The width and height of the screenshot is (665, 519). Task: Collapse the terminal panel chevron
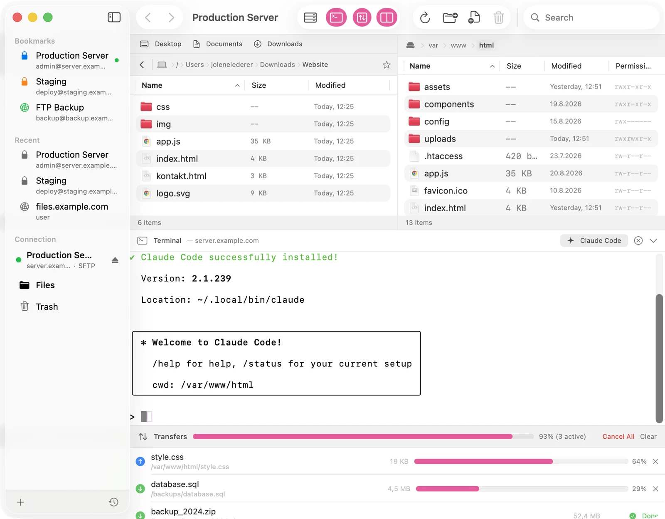click(653, 240)
